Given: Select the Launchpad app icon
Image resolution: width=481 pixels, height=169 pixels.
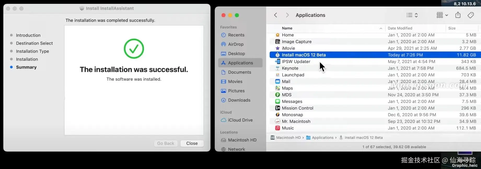Looking at the screenshot, I should coord(277,75).
